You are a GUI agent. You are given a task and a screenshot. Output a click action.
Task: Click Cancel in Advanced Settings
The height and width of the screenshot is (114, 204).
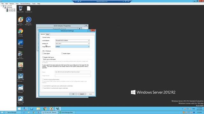point(82,94)
